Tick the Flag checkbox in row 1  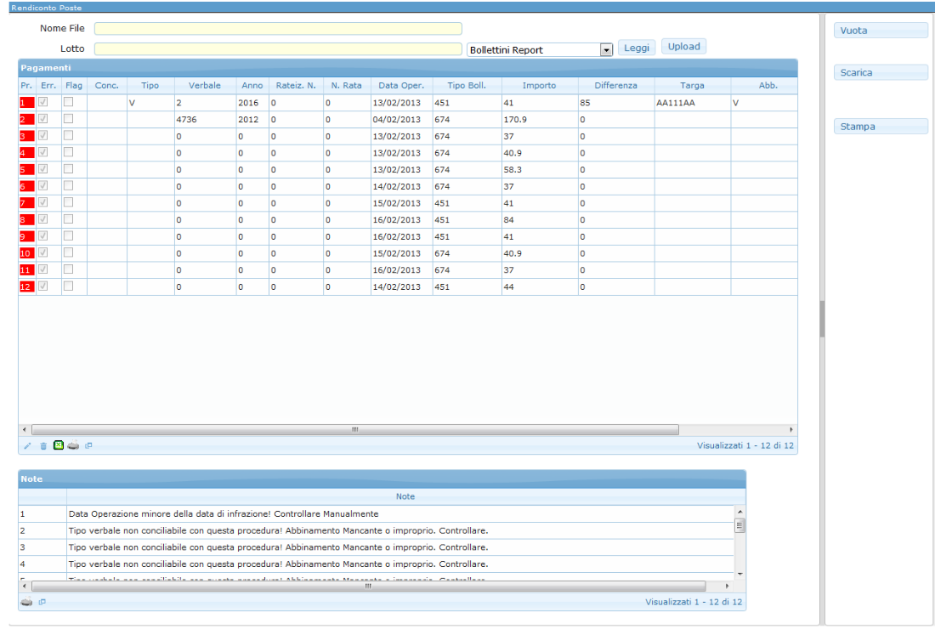coord(69,103)
